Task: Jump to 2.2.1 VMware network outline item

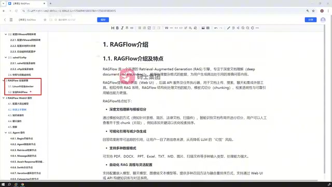Action: pos(25,40)
